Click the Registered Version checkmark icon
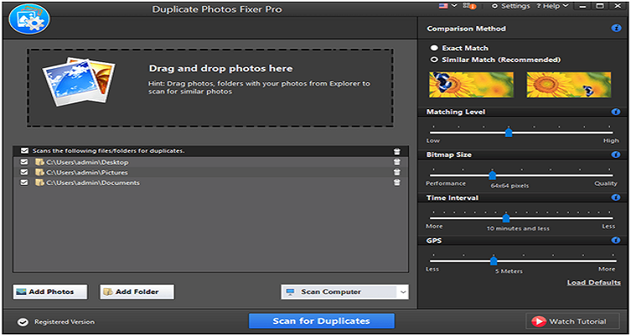The width and height of the screenshot is (631, 336). [x=23, y=322]
